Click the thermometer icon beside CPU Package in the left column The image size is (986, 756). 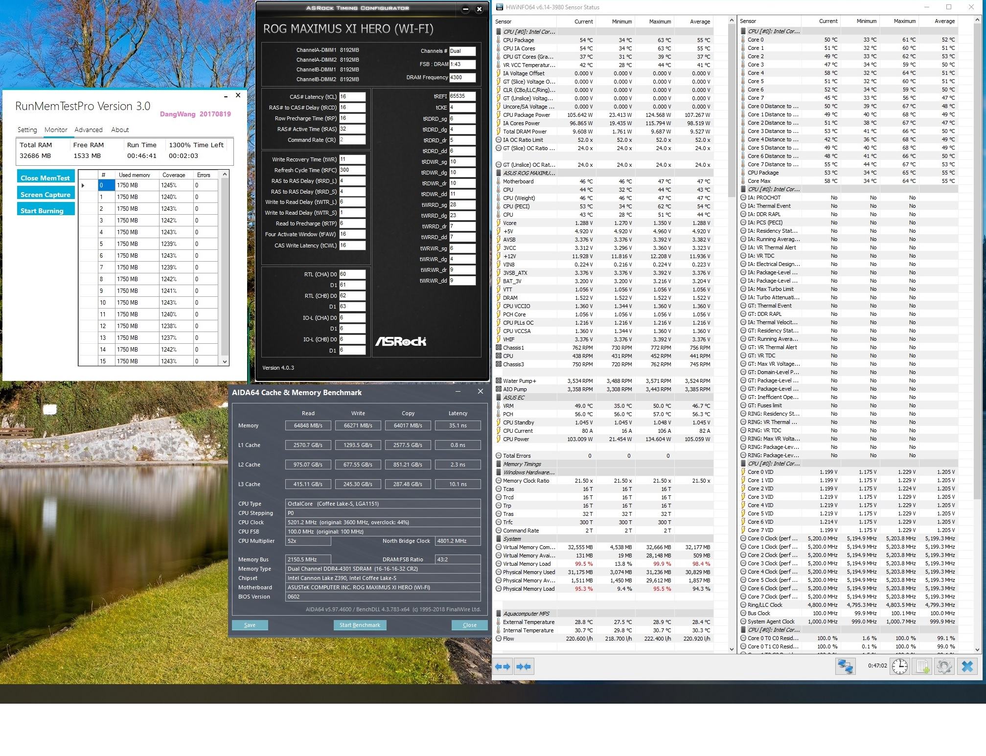tap(498, 40)
